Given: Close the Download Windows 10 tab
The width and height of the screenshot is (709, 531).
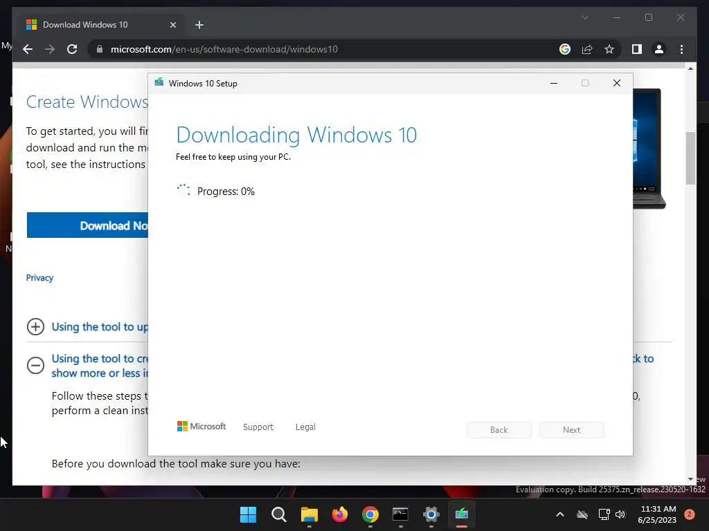Looking at the screenshot, I should 172,25.
